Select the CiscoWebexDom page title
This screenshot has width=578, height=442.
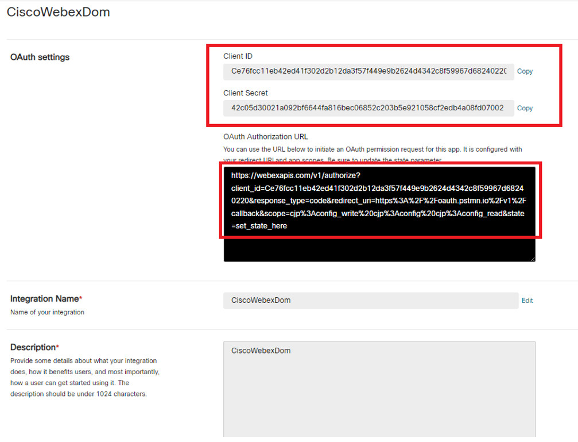point(58,12)
